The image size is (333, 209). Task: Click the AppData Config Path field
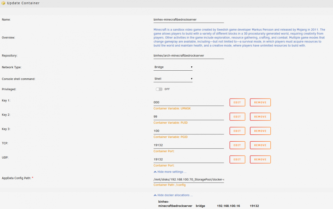(188, 179)
